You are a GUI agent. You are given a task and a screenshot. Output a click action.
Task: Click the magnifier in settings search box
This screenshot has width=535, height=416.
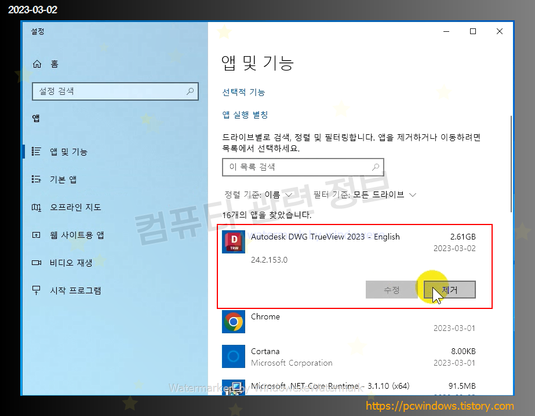pyautogui.click(x=190, y=91)
